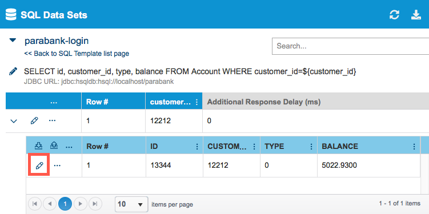The width and height of the screenshot is (429, 214).
Task: Focus the Search input field
Action: (x=350, y=46)
